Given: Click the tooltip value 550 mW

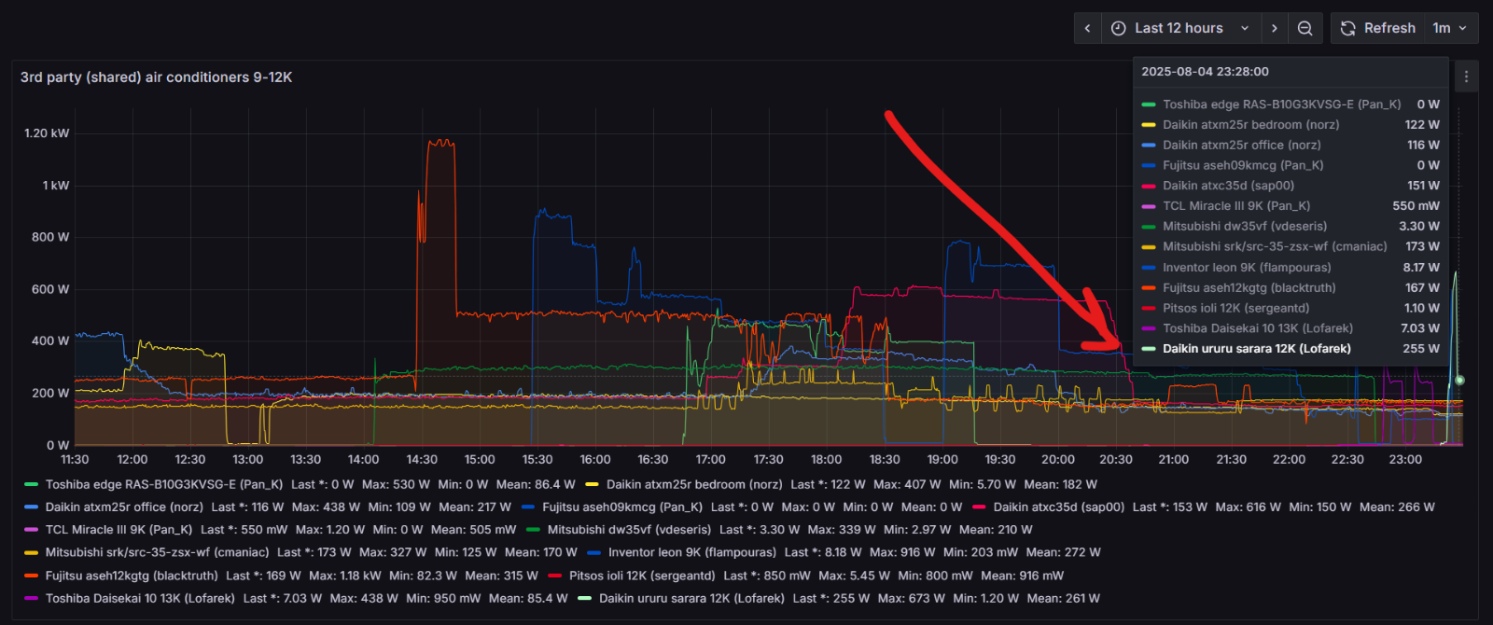Looking at the screenshot, I should coord(1416,206).
